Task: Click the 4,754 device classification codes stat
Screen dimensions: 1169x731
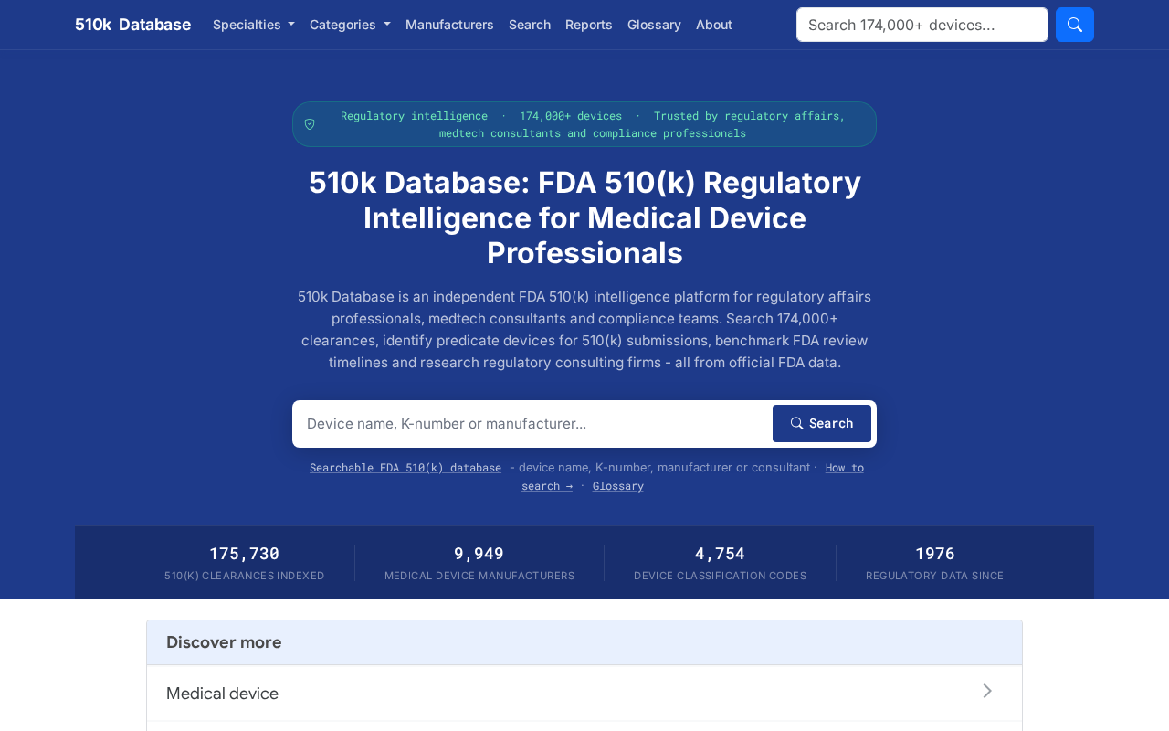Action: [x=721, y=563]
